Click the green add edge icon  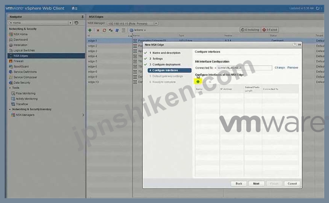(90, 30)
